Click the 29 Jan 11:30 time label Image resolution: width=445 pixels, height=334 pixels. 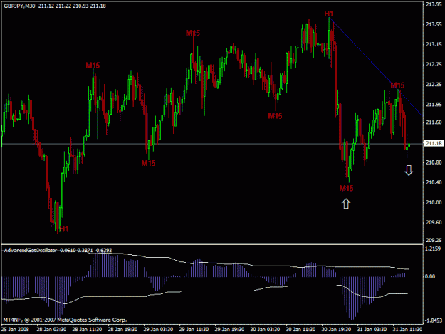click(x=194, y=329)
